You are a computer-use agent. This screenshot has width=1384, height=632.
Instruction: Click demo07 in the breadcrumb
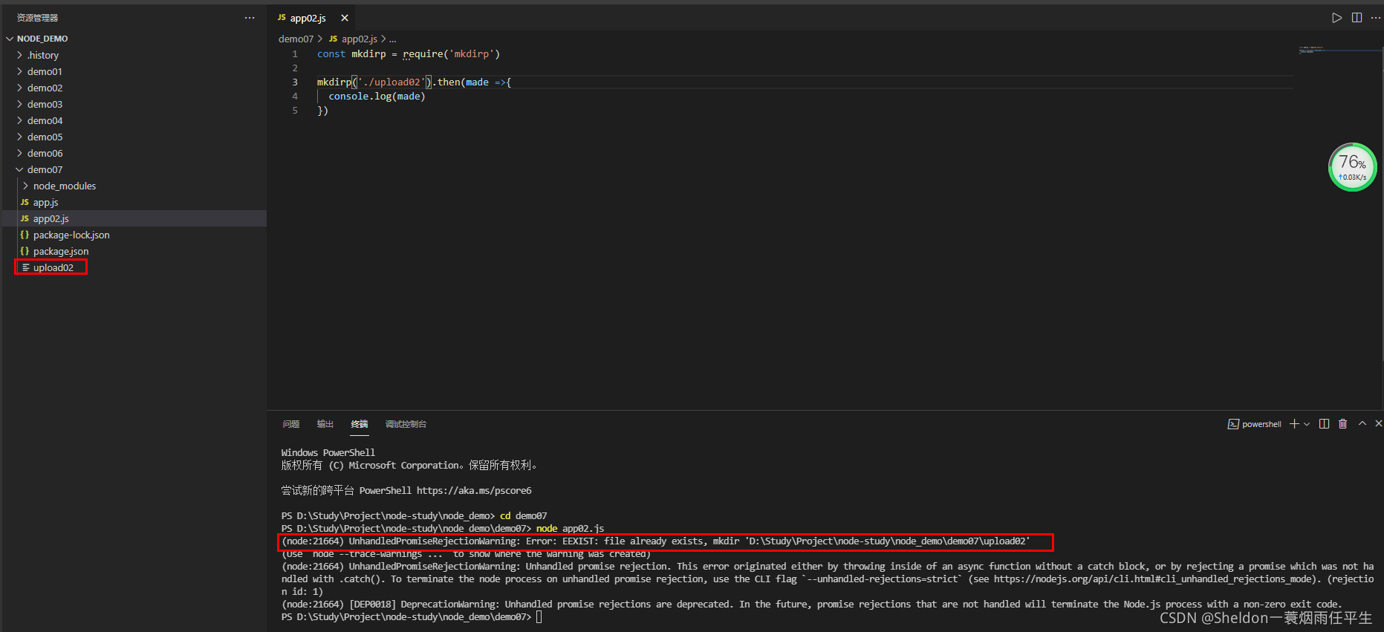tap(296, 39)
